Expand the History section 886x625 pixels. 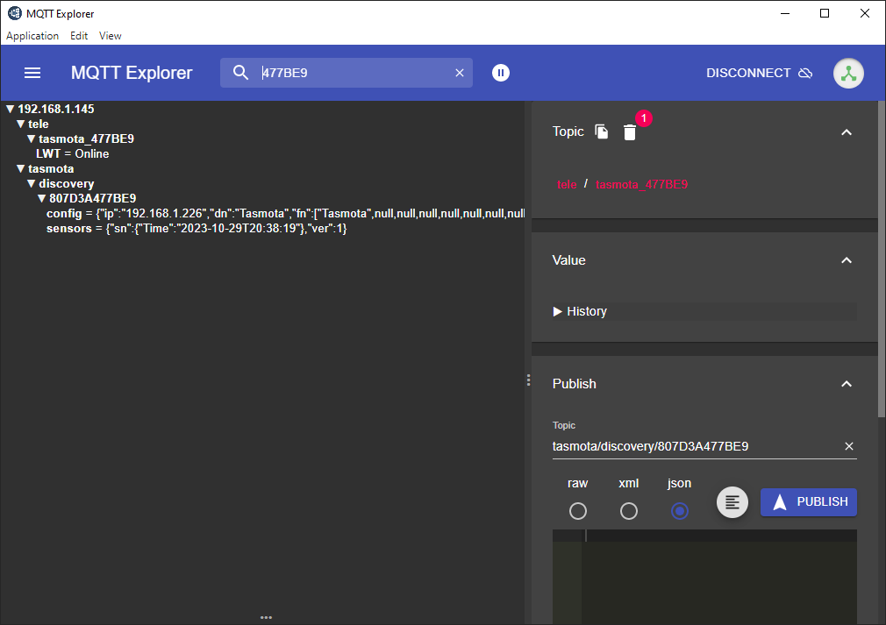coord(580,311)
